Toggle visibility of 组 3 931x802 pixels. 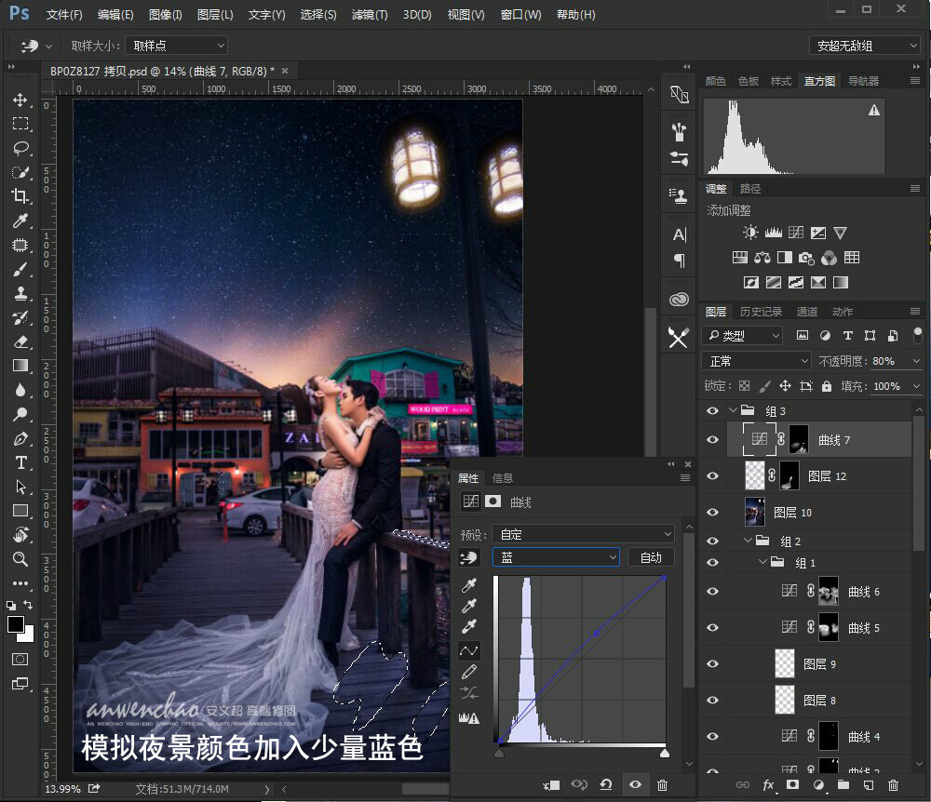point(712,410)
